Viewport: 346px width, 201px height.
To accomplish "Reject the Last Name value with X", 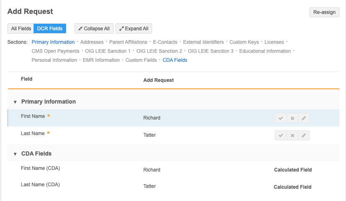I will point(292,136).
